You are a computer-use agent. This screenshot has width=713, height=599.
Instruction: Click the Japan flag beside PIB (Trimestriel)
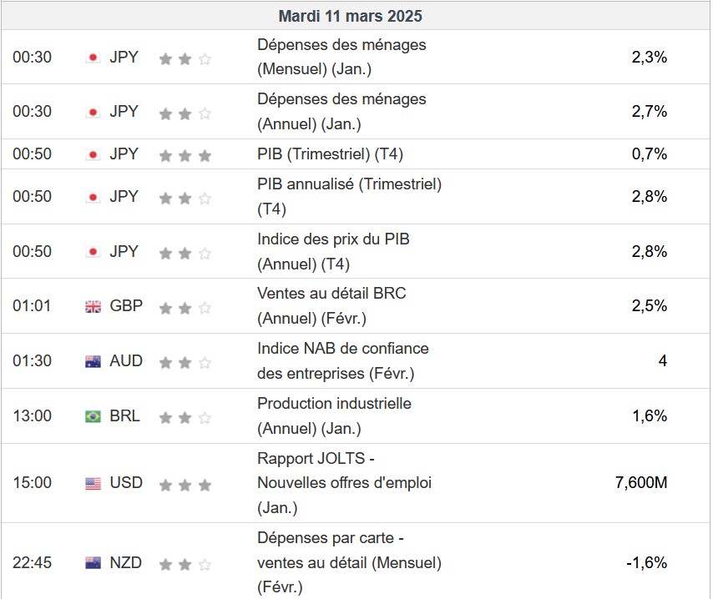[93, 154]
